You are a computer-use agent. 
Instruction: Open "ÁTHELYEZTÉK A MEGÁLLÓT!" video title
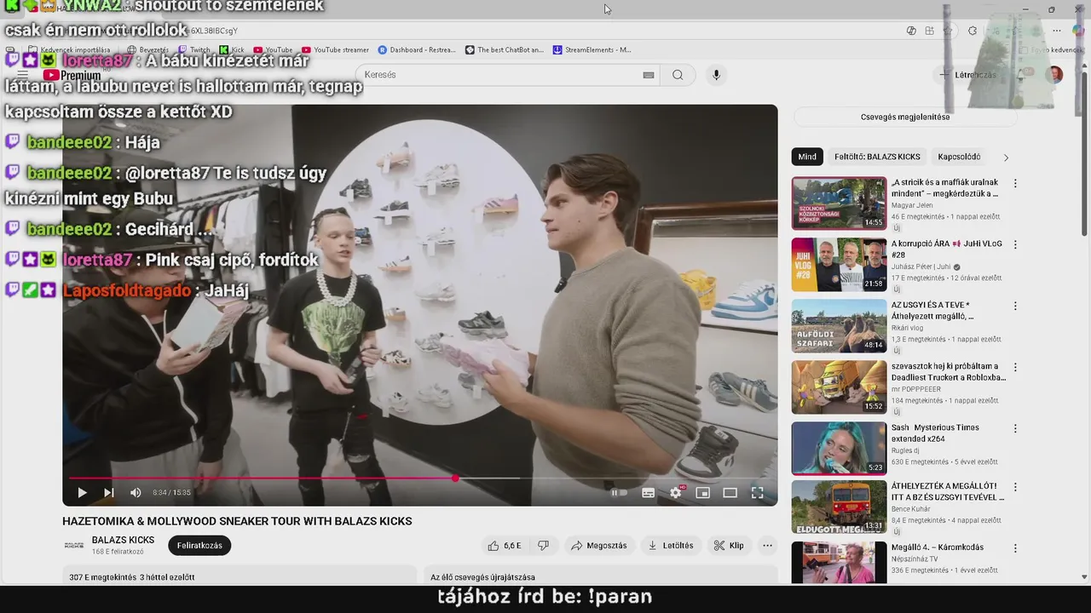tap(948, 492)
